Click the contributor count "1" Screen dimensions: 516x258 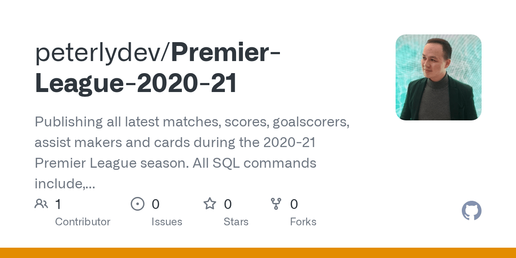point(58,204)
